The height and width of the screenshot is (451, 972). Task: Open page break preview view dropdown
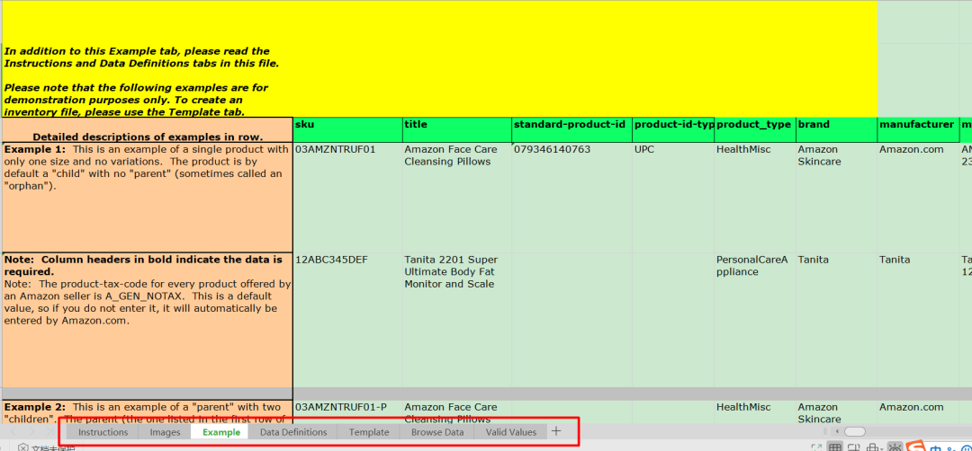click(x=874, y=447)
